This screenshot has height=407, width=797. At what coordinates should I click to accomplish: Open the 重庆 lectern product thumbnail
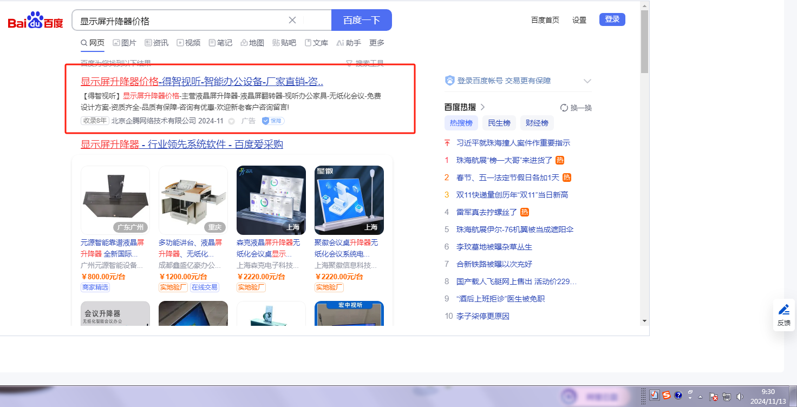193,200
